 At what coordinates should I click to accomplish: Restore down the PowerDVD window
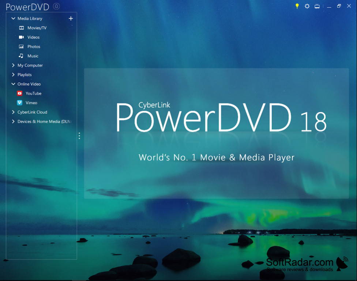(339, 6)
